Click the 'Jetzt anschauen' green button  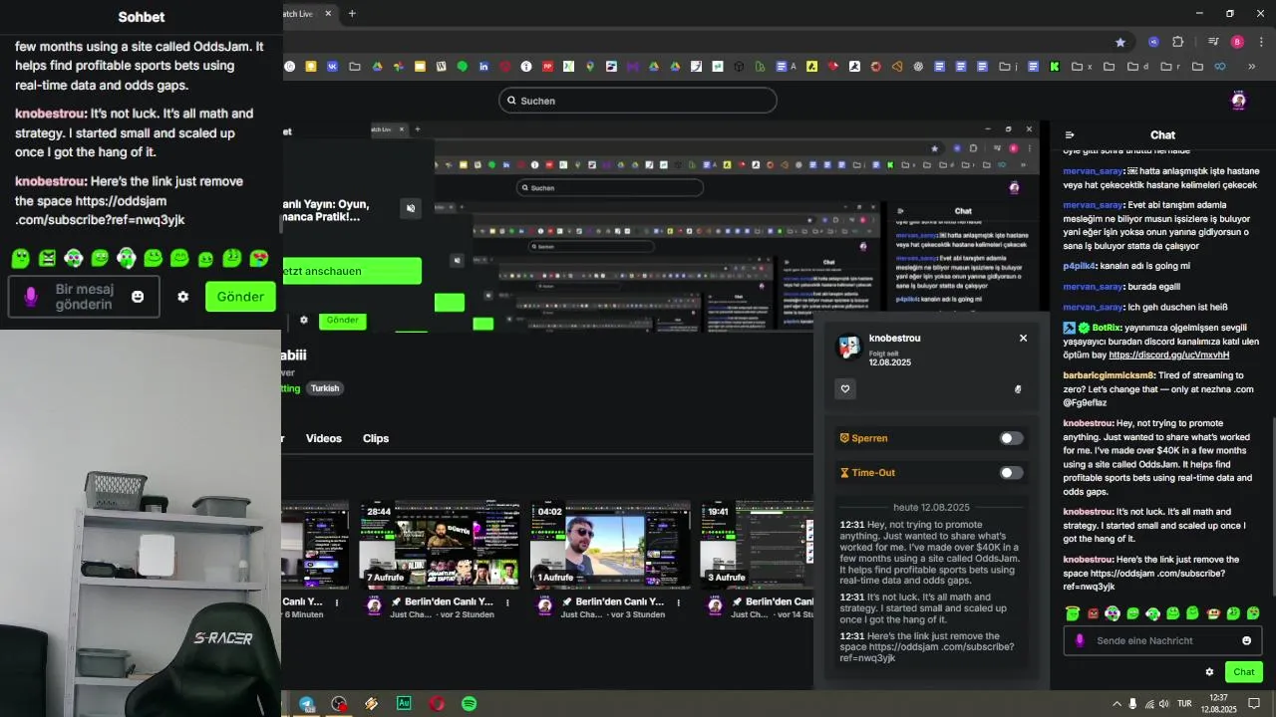(352, 271)
